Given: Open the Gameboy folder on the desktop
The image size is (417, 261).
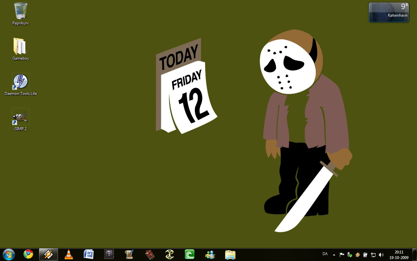Looking at the screenshot, I should (21, 49).
